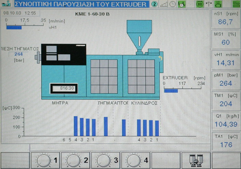
Task: Click the circled number 2 status icon
Action: 154,4
